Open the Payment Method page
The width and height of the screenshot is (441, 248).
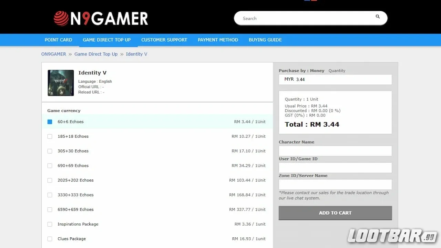(218, 40)
